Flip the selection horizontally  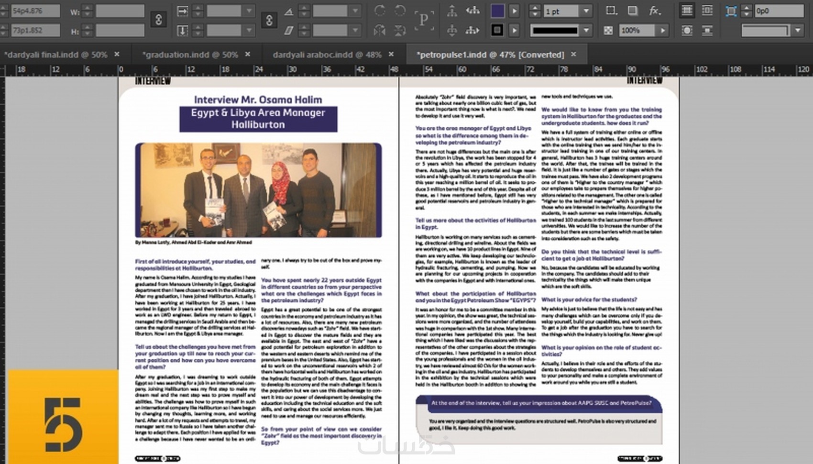(380, 30)
